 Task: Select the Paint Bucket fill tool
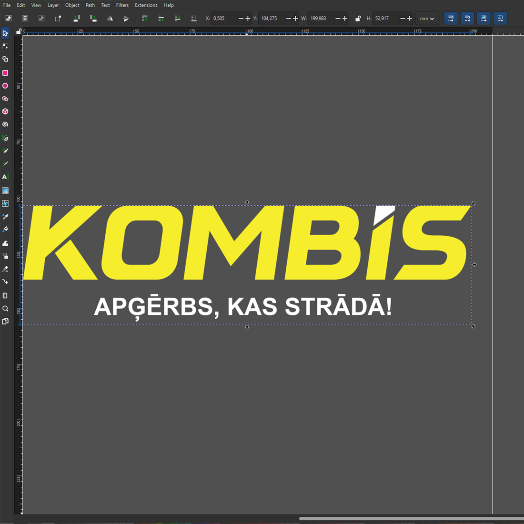click(5, 229)
